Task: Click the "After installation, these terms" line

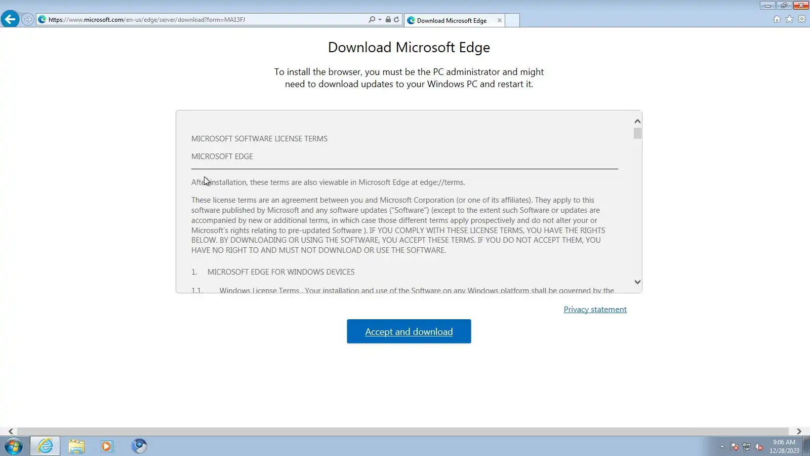Action: click(328, 182)
